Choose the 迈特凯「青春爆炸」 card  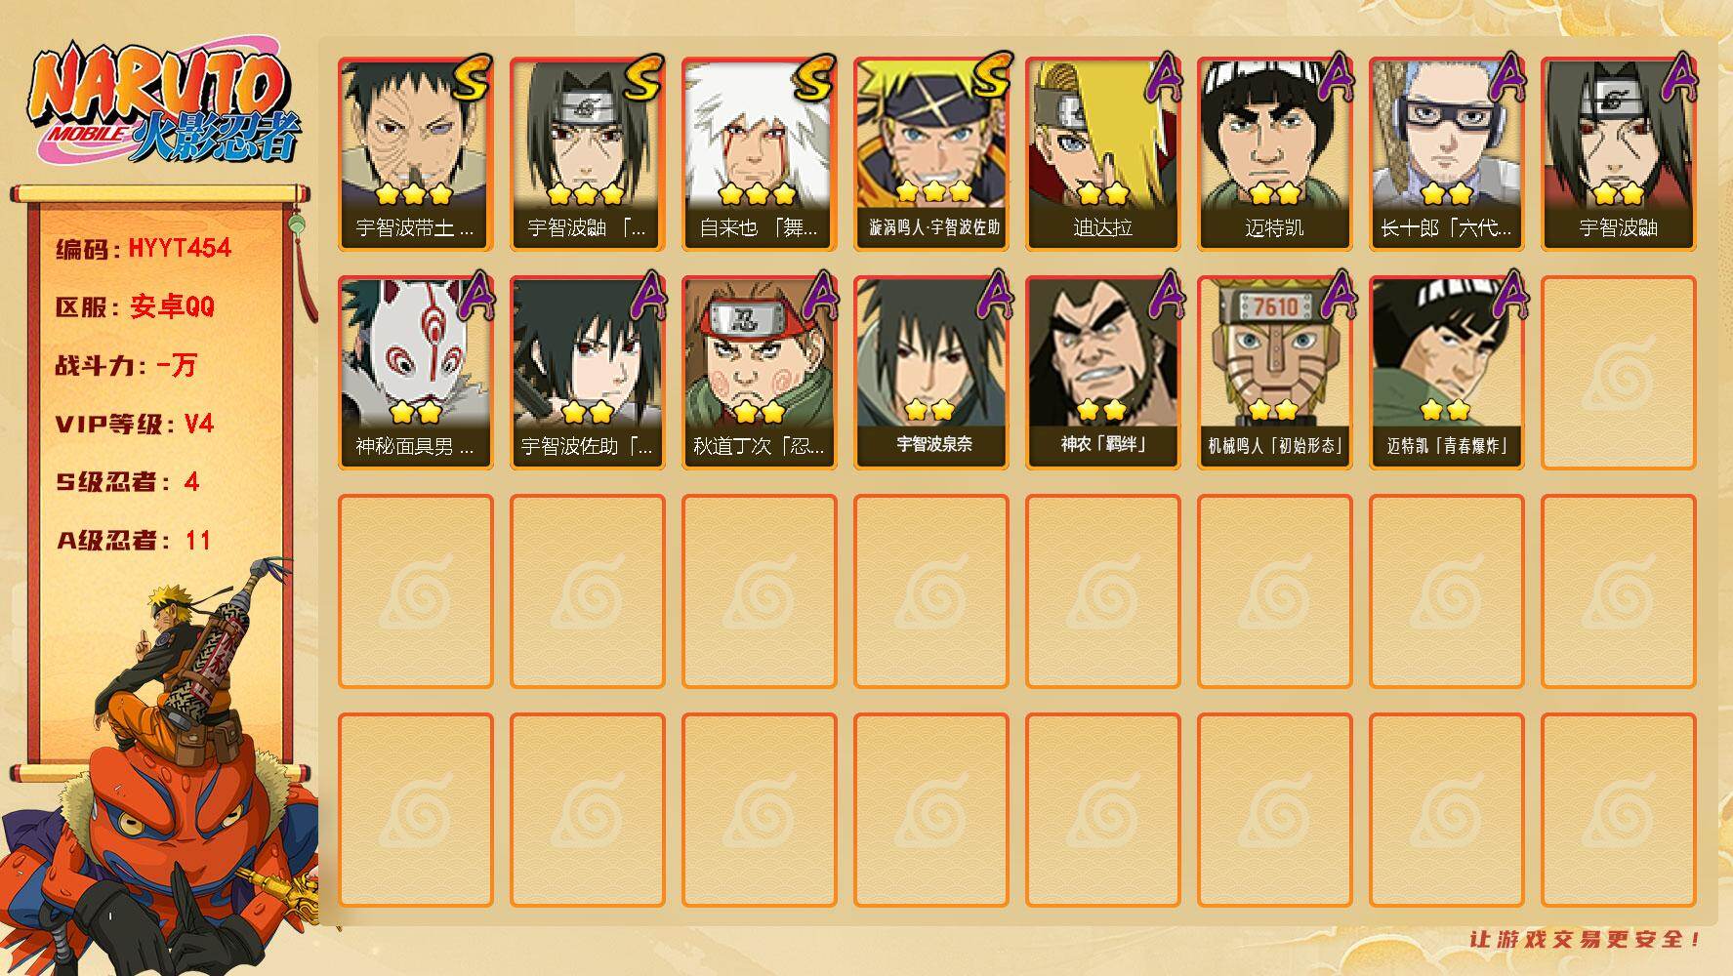1447,373
